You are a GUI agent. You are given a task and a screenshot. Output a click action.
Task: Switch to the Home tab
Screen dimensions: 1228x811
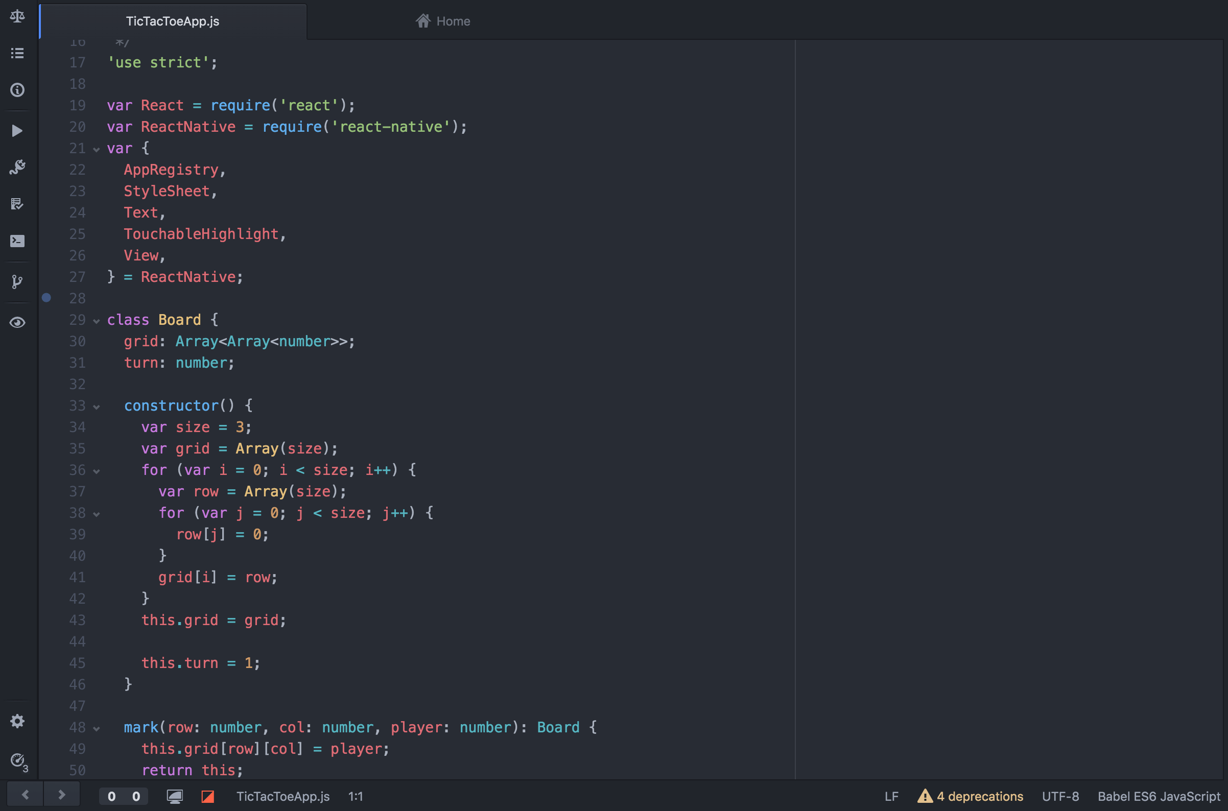coord(443,21)
